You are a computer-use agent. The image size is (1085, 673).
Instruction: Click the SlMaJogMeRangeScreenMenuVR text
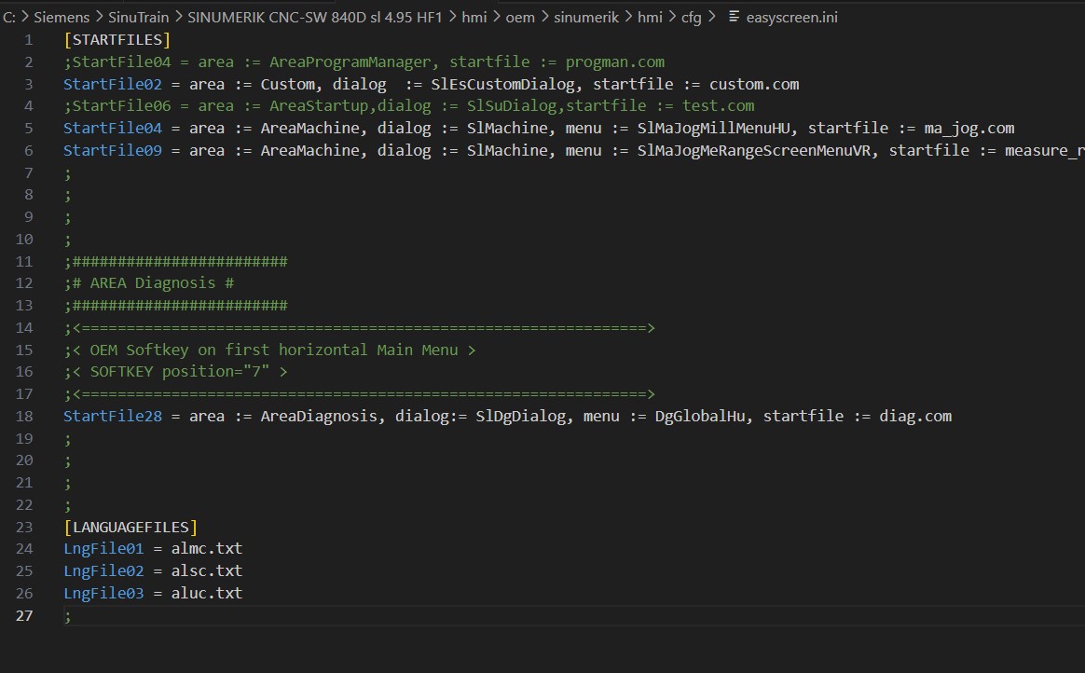[753, 151]
